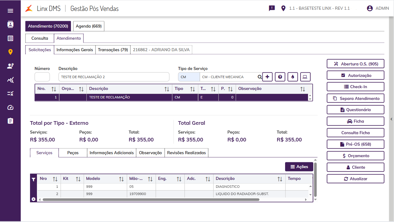Screen dimensions: 394x222
Task: Open the ADMIN user account icon
Action: [370, 8]
